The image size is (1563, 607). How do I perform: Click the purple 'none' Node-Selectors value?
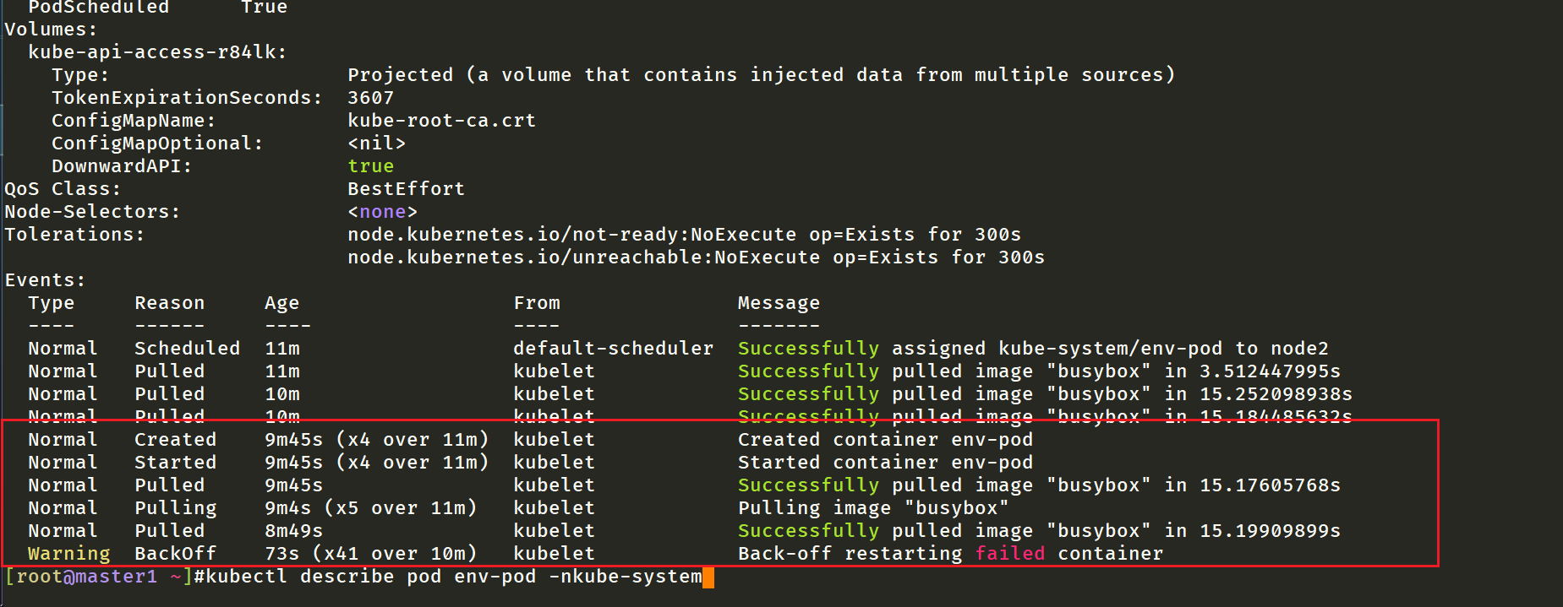pos(383,212)
